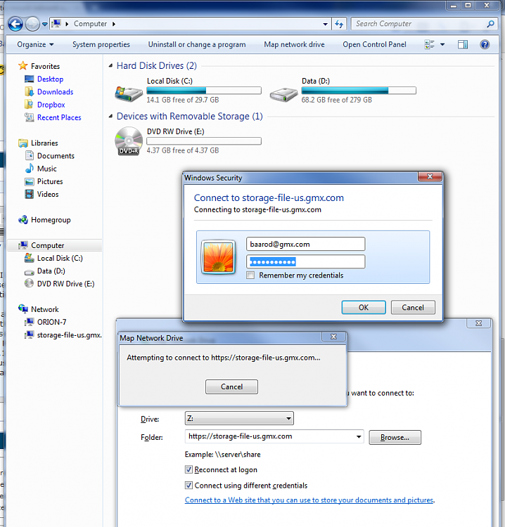Viewport: 505px width, 527px height.
Task: Open recent pages arrow next to Forward
Action: (x=45, y=24)
